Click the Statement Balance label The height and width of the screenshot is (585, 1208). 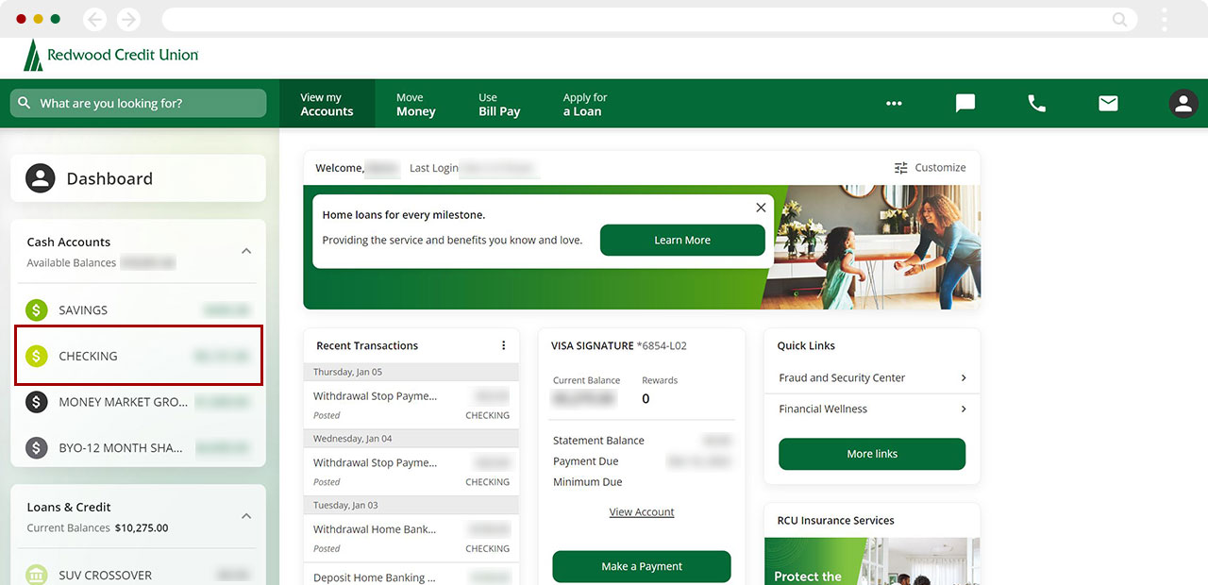tap(598, 441)
